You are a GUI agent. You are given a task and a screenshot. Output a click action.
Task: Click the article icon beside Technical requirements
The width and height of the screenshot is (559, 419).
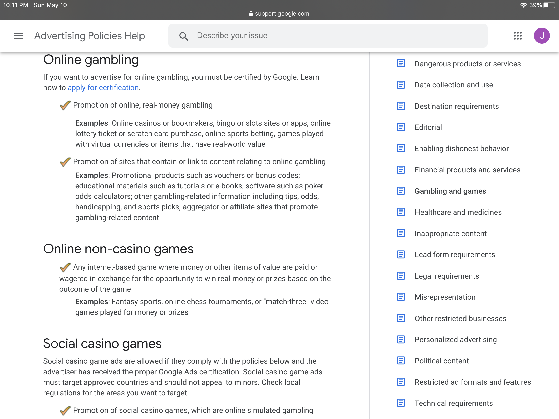[x=401, y=403]
